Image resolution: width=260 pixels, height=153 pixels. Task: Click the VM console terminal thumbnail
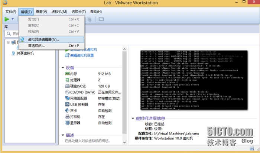pyautogui.click(x=194, y=80)
